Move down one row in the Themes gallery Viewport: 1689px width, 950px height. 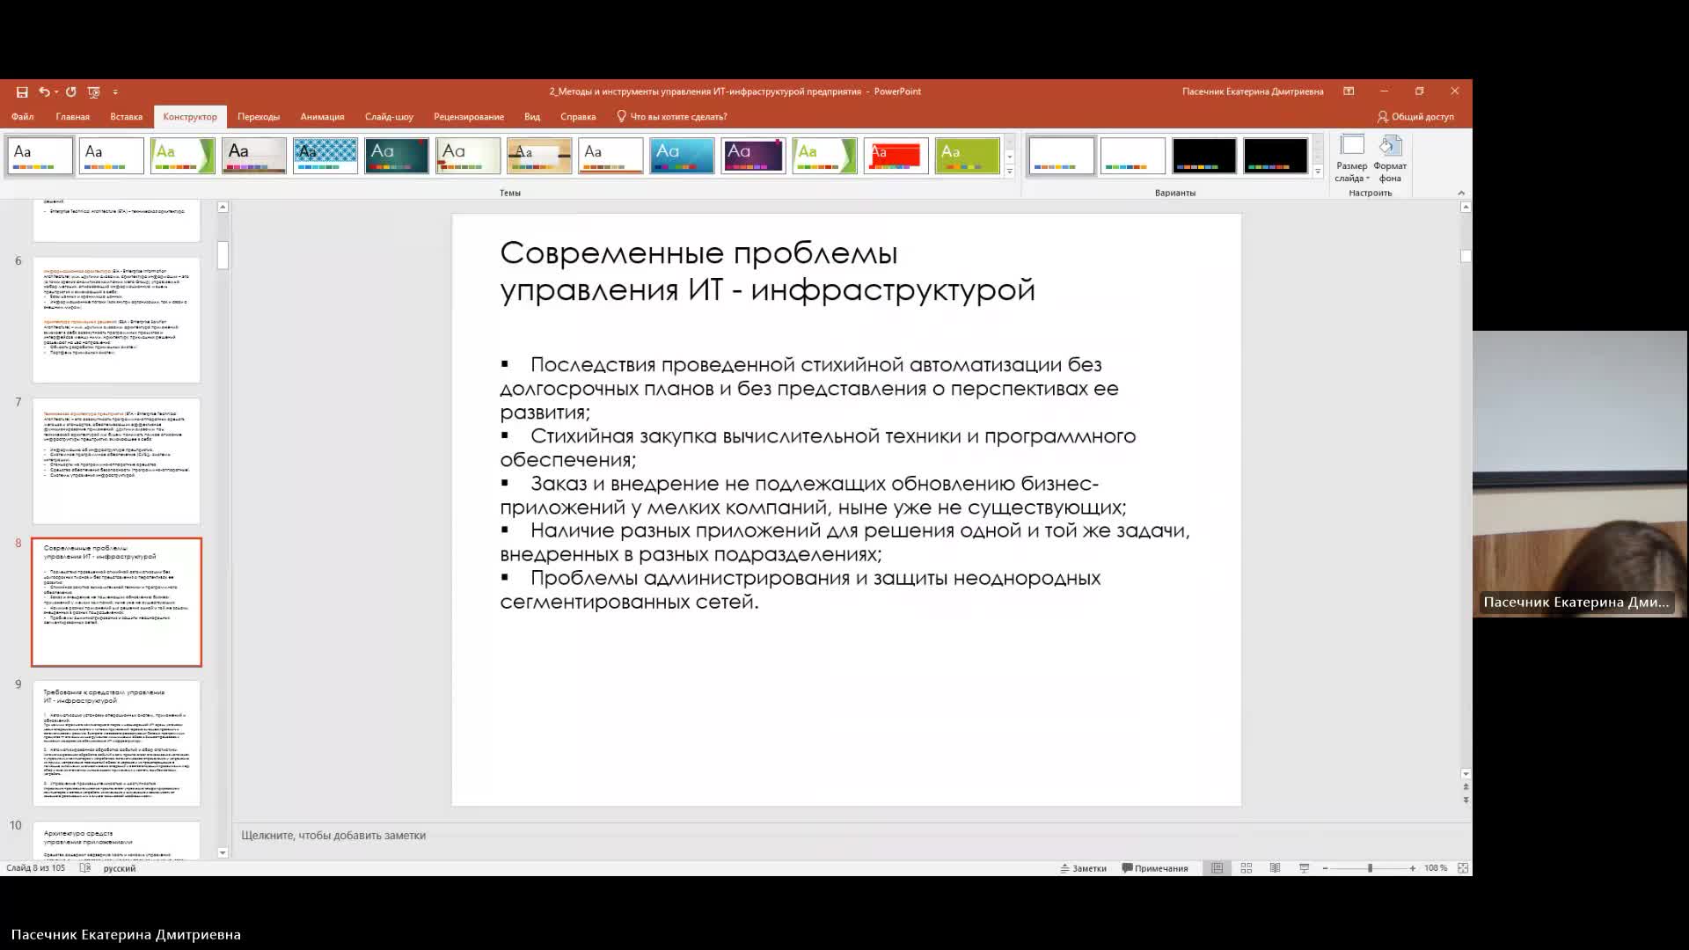[1009, 157]
